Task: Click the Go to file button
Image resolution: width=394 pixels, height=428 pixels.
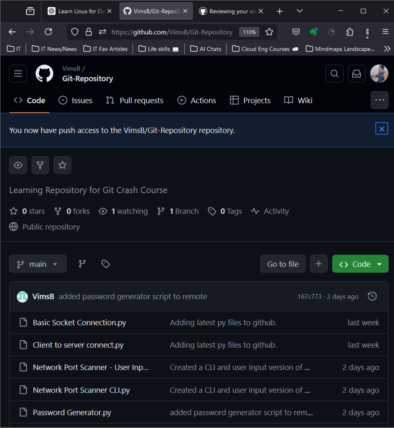Action: pyautogui.click(x=283, y=264)
